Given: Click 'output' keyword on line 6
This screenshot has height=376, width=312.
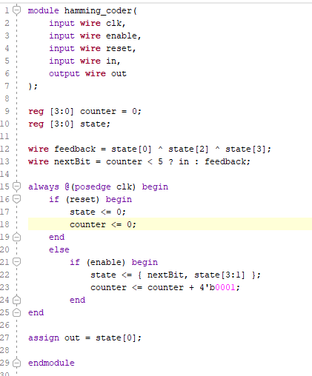Looking at the screenshot, I should 64,73.
